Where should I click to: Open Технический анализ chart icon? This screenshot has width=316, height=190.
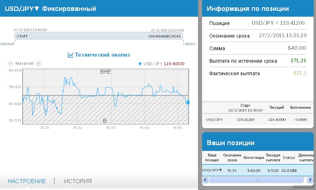coord(71,55)
